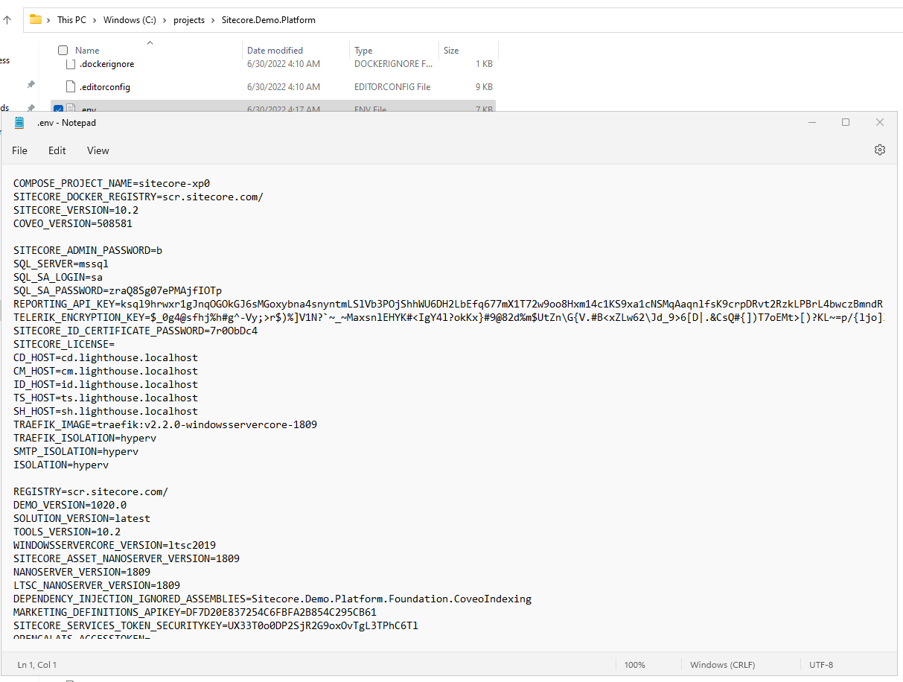Screen dimensions: 903x682
Task: Expand the chevron after projects breadcrumb
Action: [x=213, y=20]
